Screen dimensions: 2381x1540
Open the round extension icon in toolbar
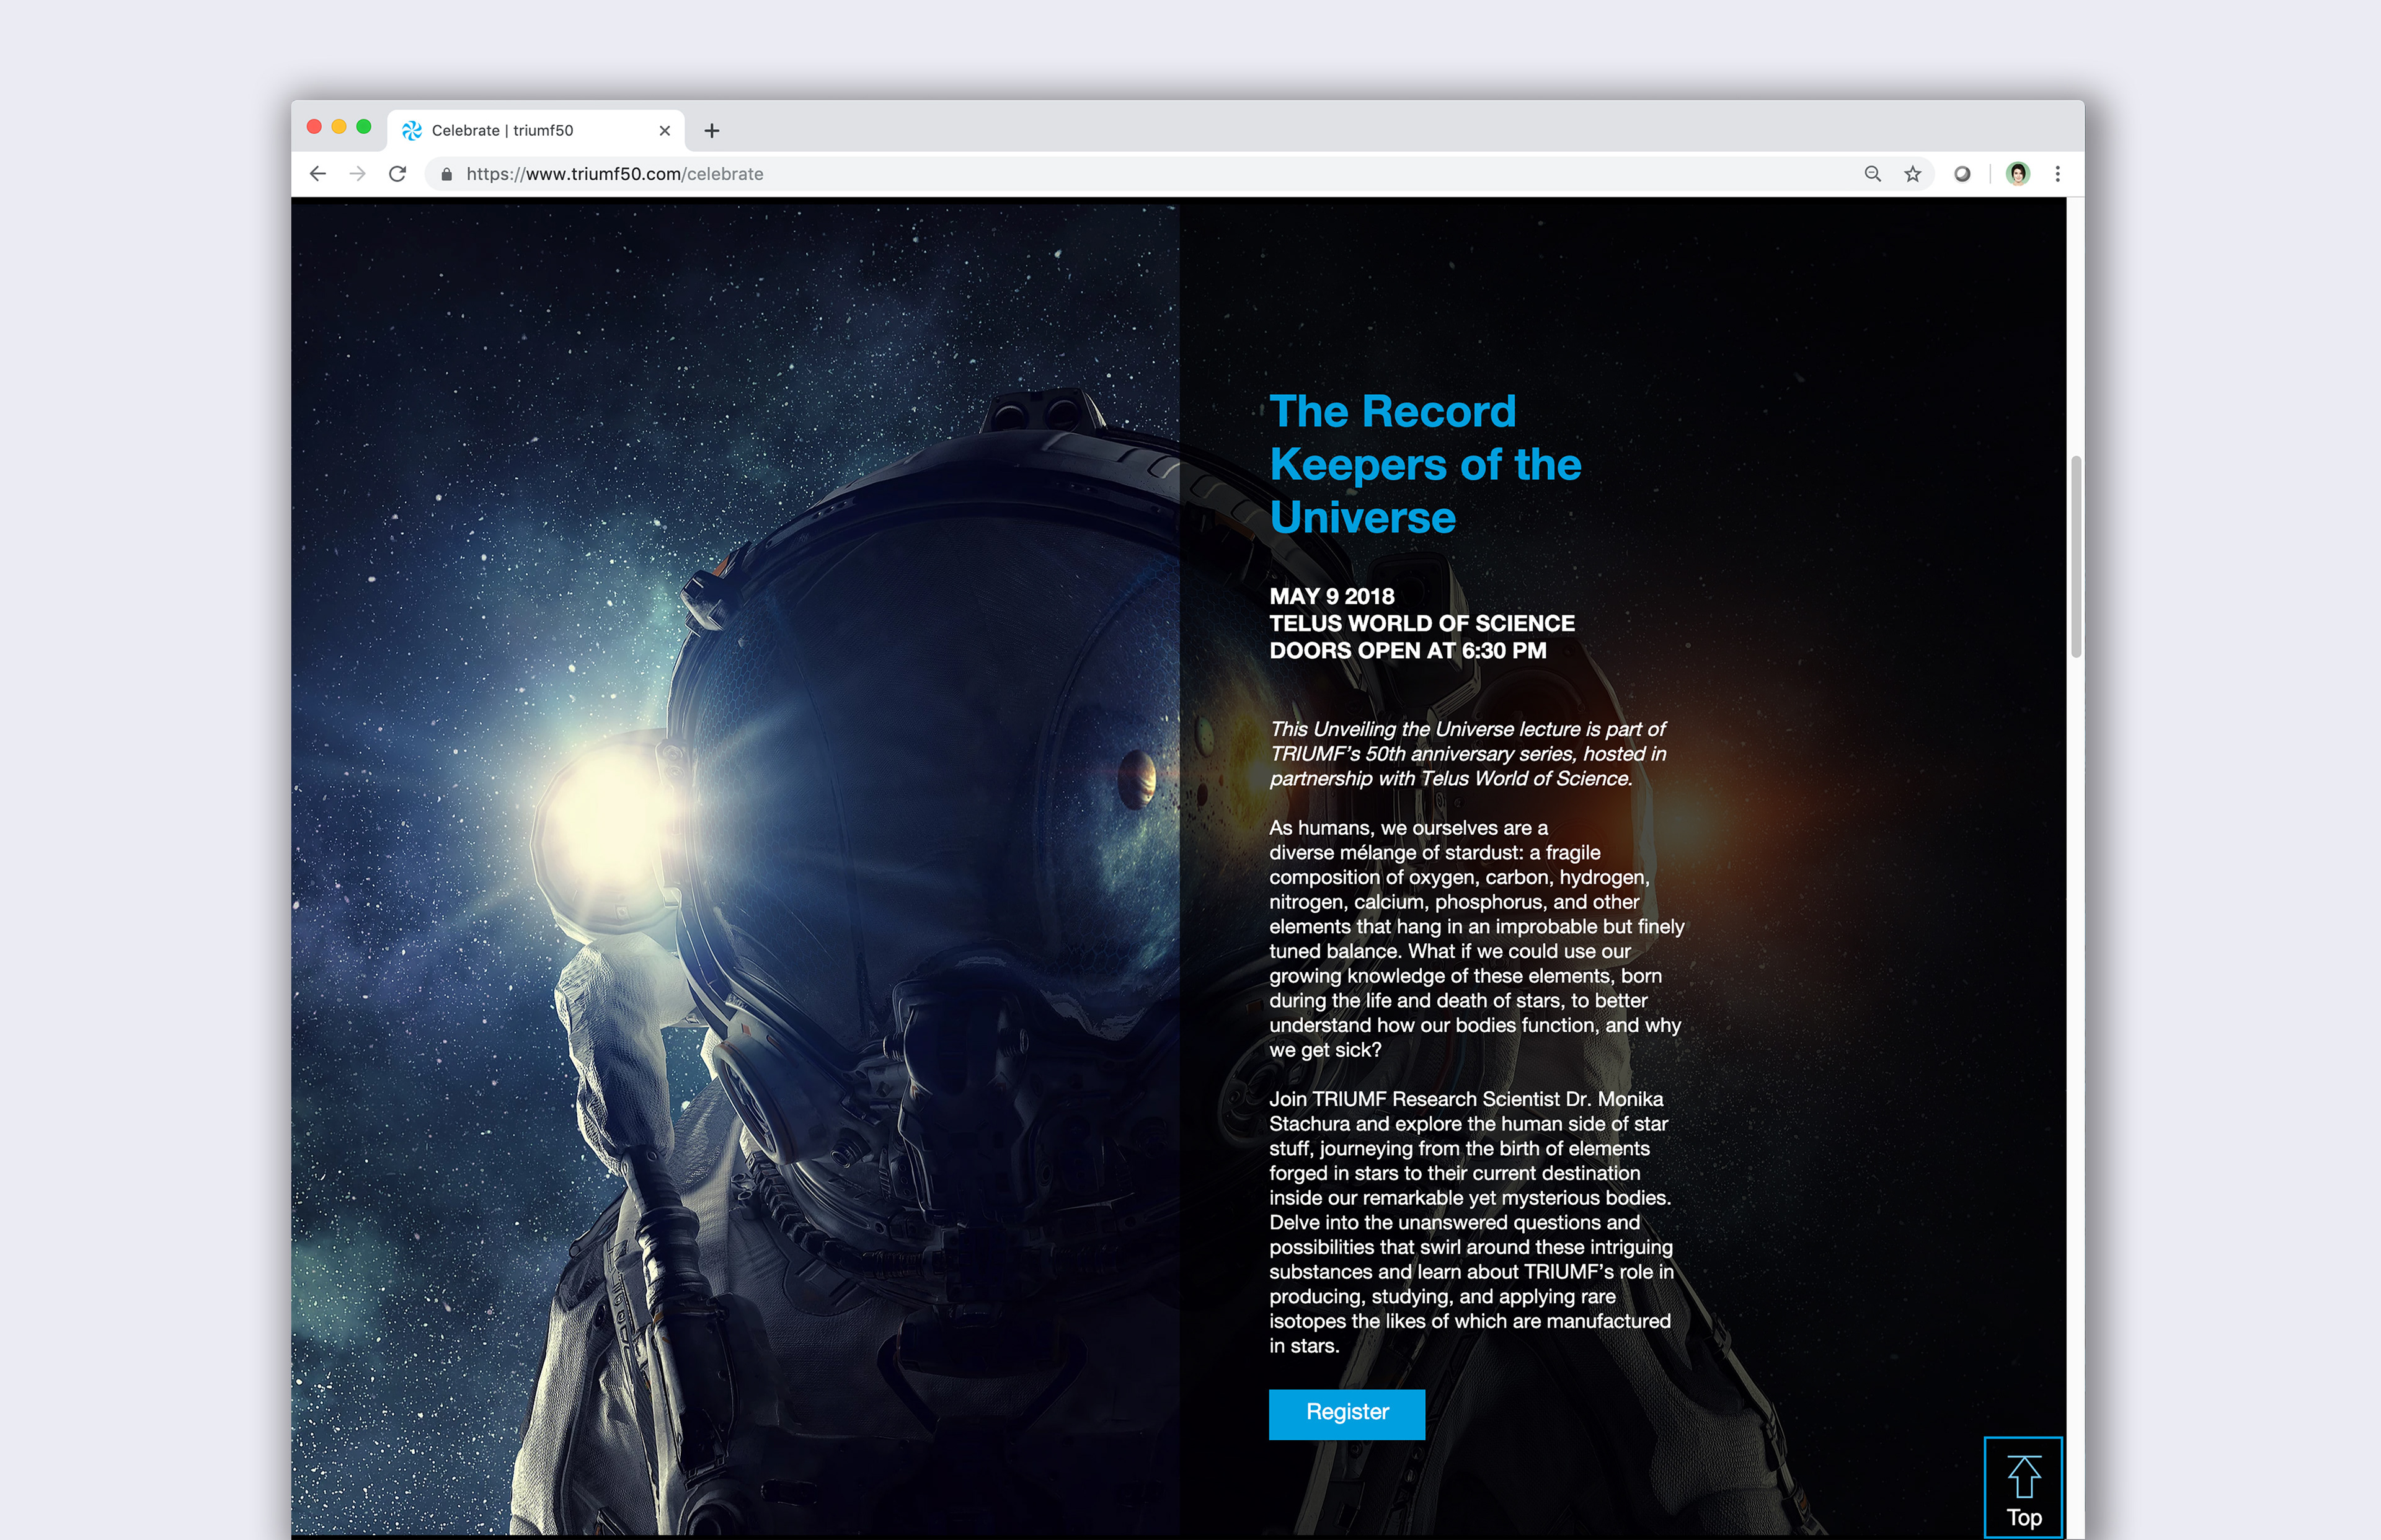(1962, 174)
